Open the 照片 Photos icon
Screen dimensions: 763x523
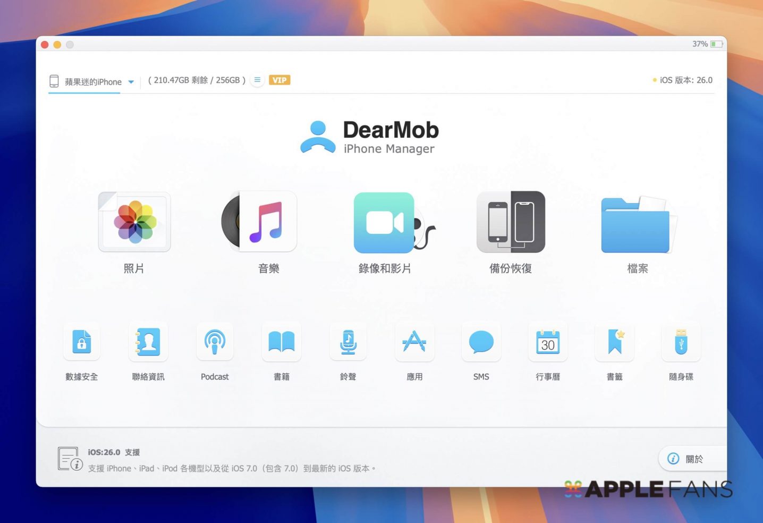pyautogui.click(x=134, y=222)
